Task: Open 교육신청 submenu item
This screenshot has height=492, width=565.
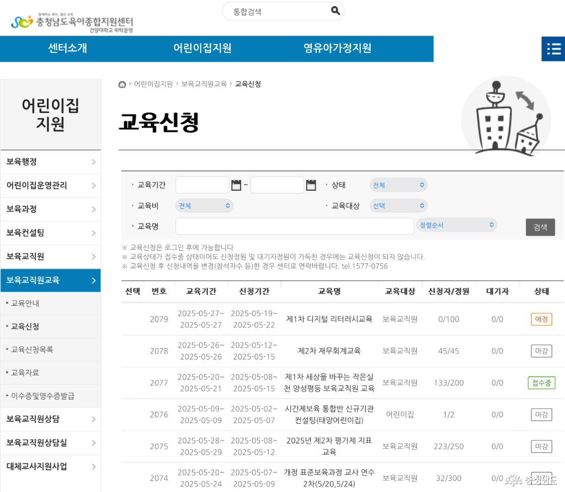Action: click(25, 326)
